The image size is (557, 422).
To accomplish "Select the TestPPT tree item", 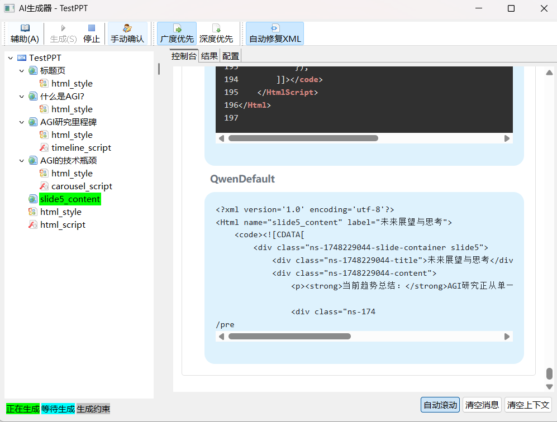I will pyautogui.click(x=45, y=58).
